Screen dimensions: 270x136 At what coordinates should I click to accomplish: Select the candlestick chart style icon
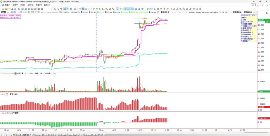click(x=83, y=9)
